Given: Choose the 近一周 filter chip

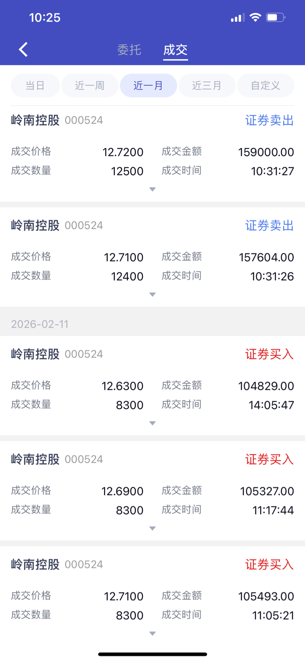Looking at the screenshot, I should pos(90,86).
